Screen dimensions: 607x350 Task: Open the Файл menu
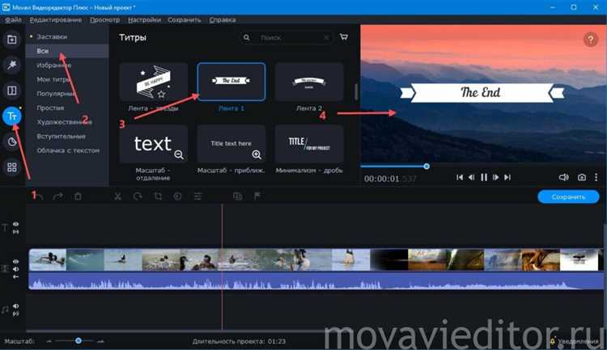(13, 19)
